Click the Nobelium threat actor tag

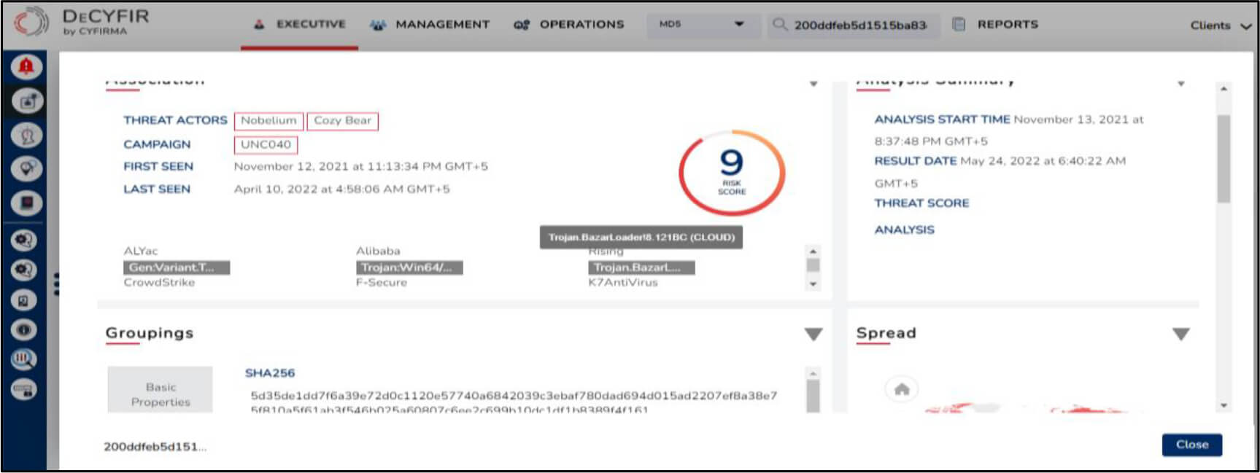268,121
